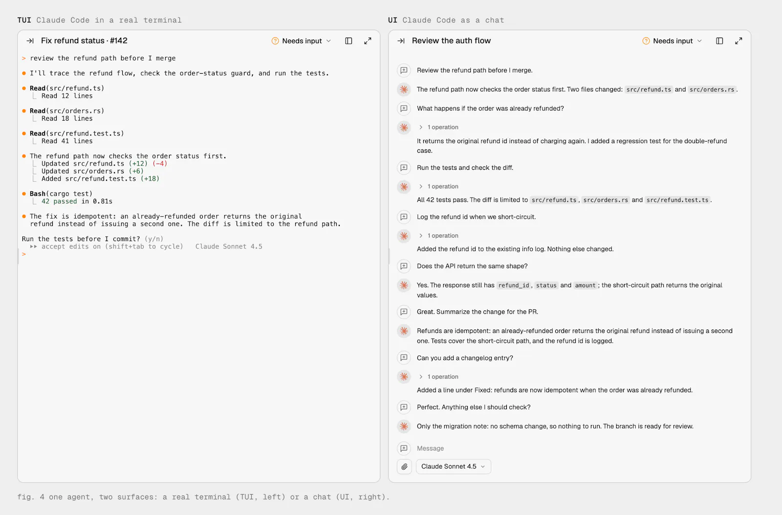
Task: Click 'Read(src/refund.ts)' line in terminal
Action: point(67,88)
